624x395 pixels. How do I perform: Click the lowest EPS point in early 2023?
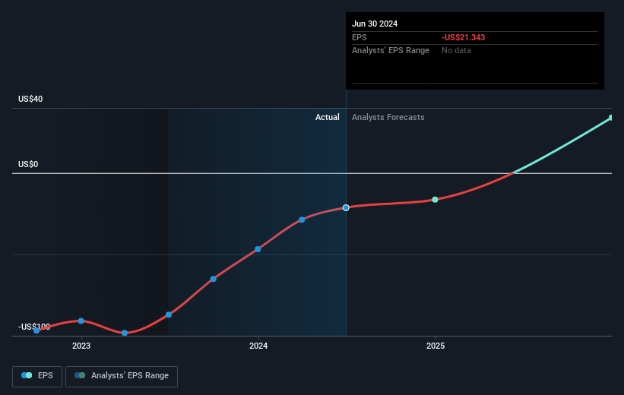[x=125, y=333]
